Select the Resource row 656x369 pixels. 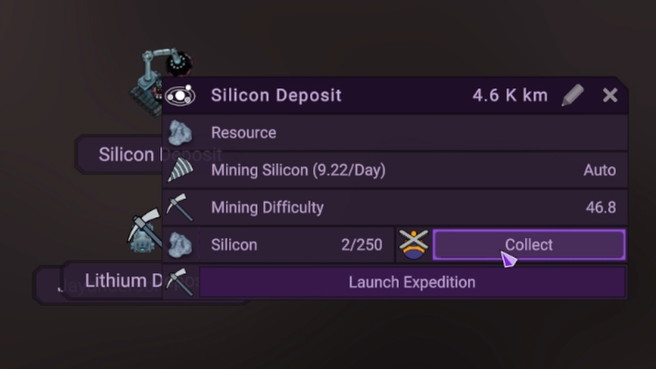pyautogui.click(x=393, y=133)
